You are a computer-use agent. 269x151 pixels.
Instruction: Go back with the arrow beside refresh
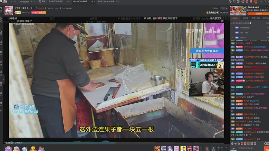[x=11, y=1]
